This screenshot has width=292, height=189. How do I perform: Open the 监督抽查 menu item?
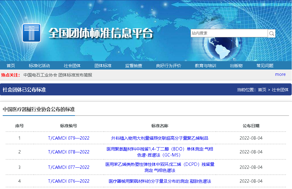coord(134,65)
